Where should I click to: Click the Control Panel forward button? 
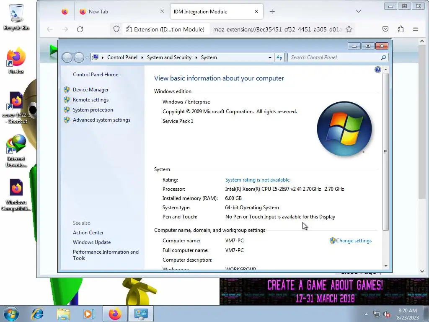tap(79, 57)
